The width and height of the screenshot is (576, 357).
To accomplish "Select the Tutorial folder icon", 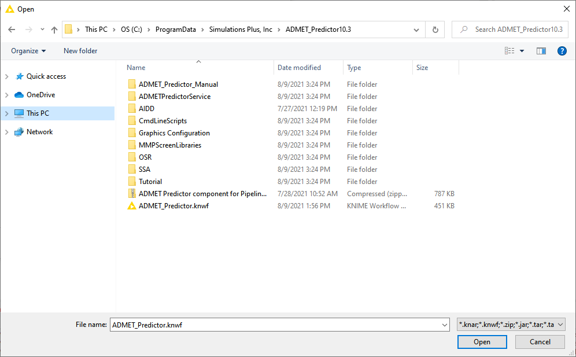I will (132, 182).
